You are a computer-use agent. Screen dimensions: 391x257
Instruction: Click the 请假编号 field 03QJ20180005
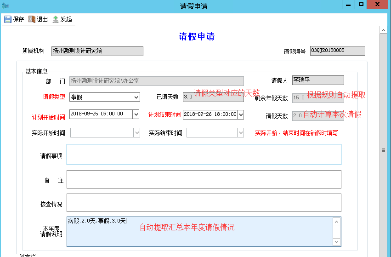(337, 51)
